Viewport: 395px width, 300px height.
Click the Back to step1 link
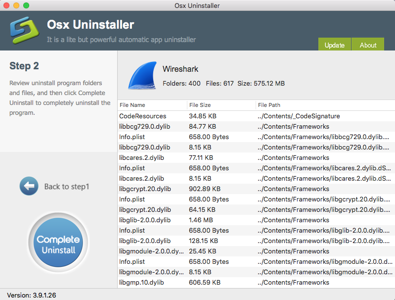click(x=67, y=187)
